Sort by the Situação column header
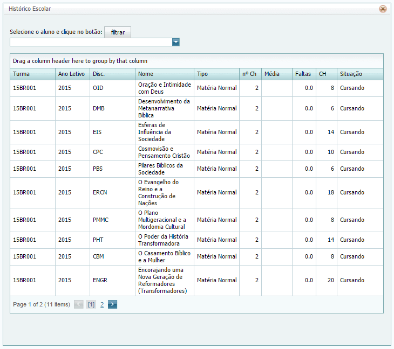 tap(360, 74)
